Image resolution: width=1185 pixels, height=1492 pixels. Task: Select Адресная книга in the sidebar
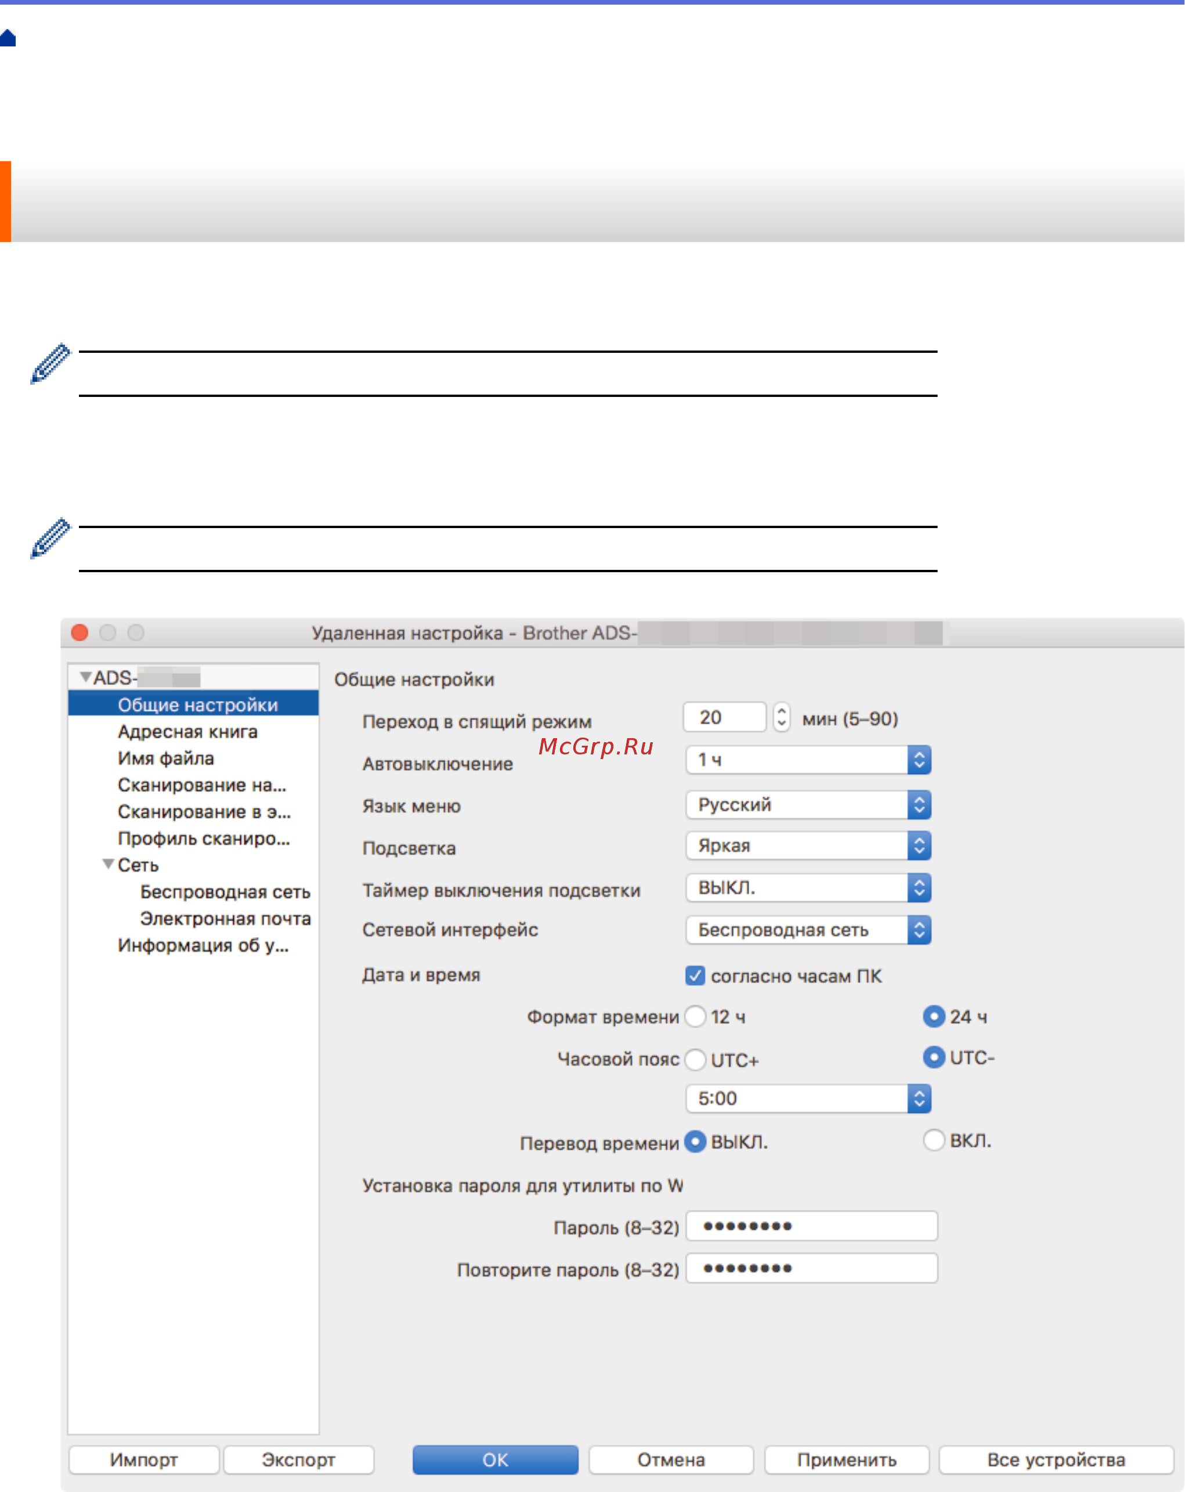(x=187, y=731)
